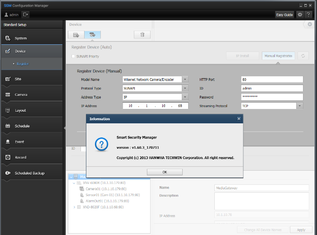Click the Easy Guide button

(x=284, y=15)
